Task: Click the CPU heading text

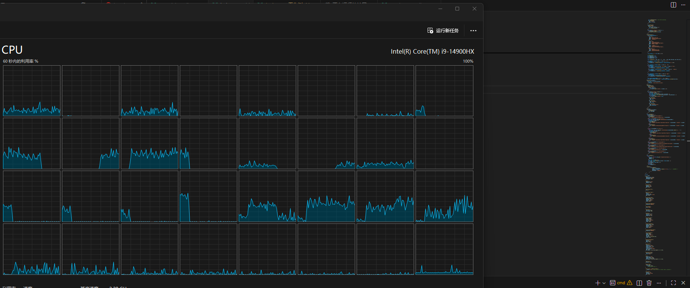Action: pyautogui.click(x=12, y=50)
